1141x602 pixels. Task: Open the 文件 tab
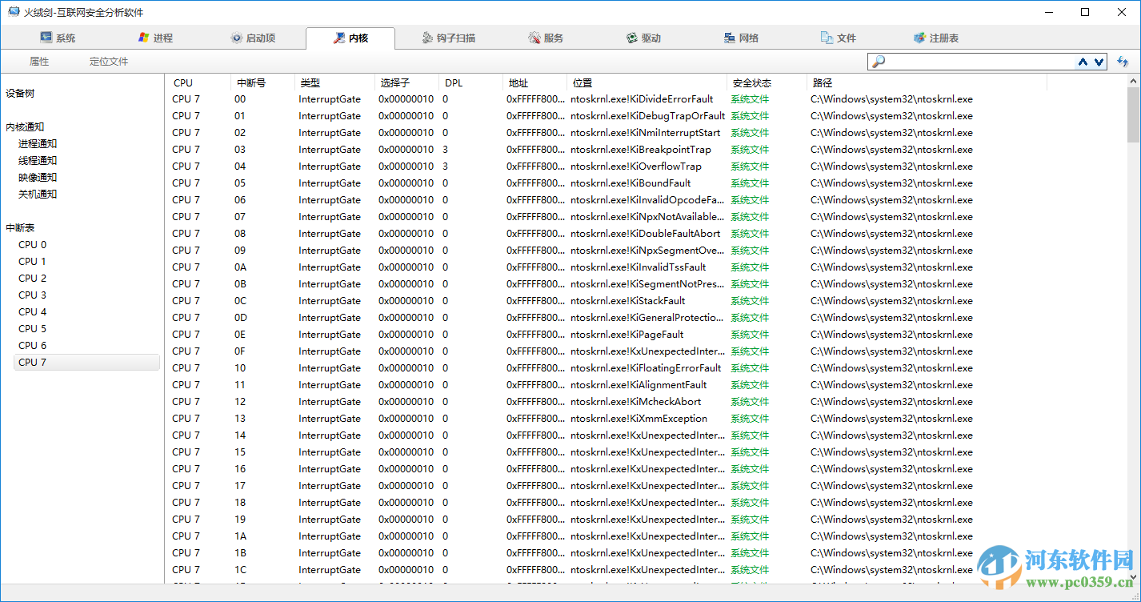(839, 38)
